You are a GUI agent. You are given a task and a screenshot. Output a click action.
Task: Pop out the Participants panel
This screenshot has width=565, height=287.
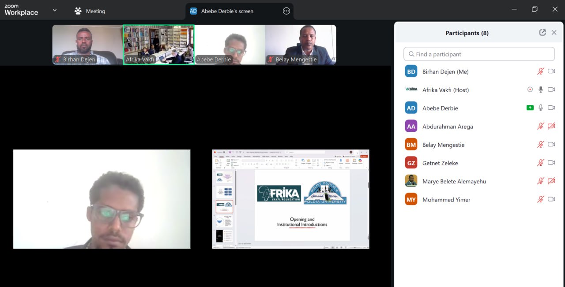click(x=542, y=33)
